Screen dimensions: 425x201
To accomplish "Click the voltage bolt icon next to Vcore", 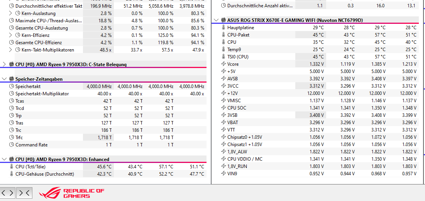I will coord(224,64).
